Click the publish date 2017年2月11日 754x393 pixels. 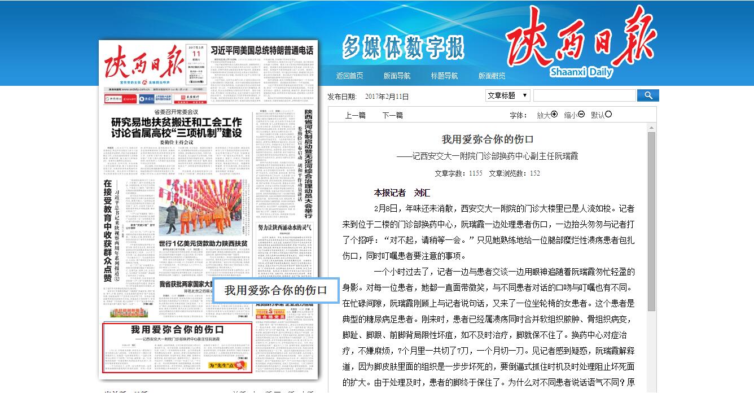tap(387, 97)
